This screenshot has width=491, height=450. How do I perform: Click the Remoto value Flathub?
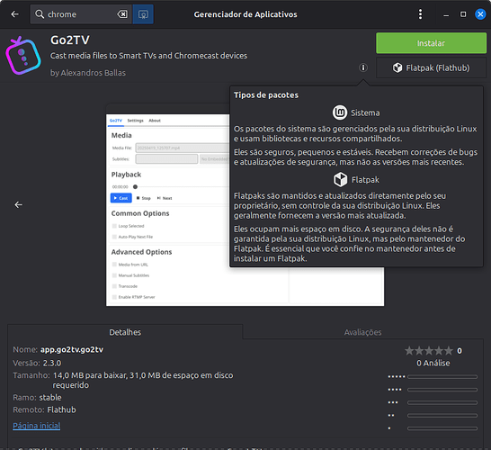click(61, 409)
